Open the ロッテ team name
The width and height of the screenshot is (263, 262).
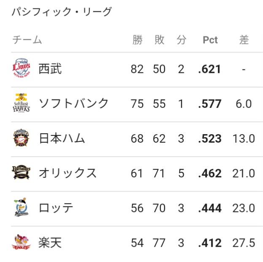coord(56,208)
